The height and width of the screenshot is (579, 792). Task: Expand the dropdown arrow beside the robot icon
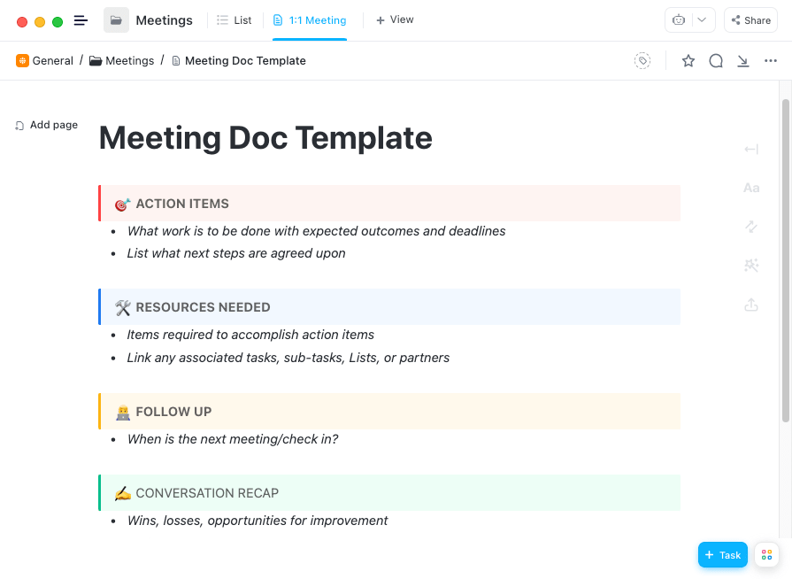[703, 20]
